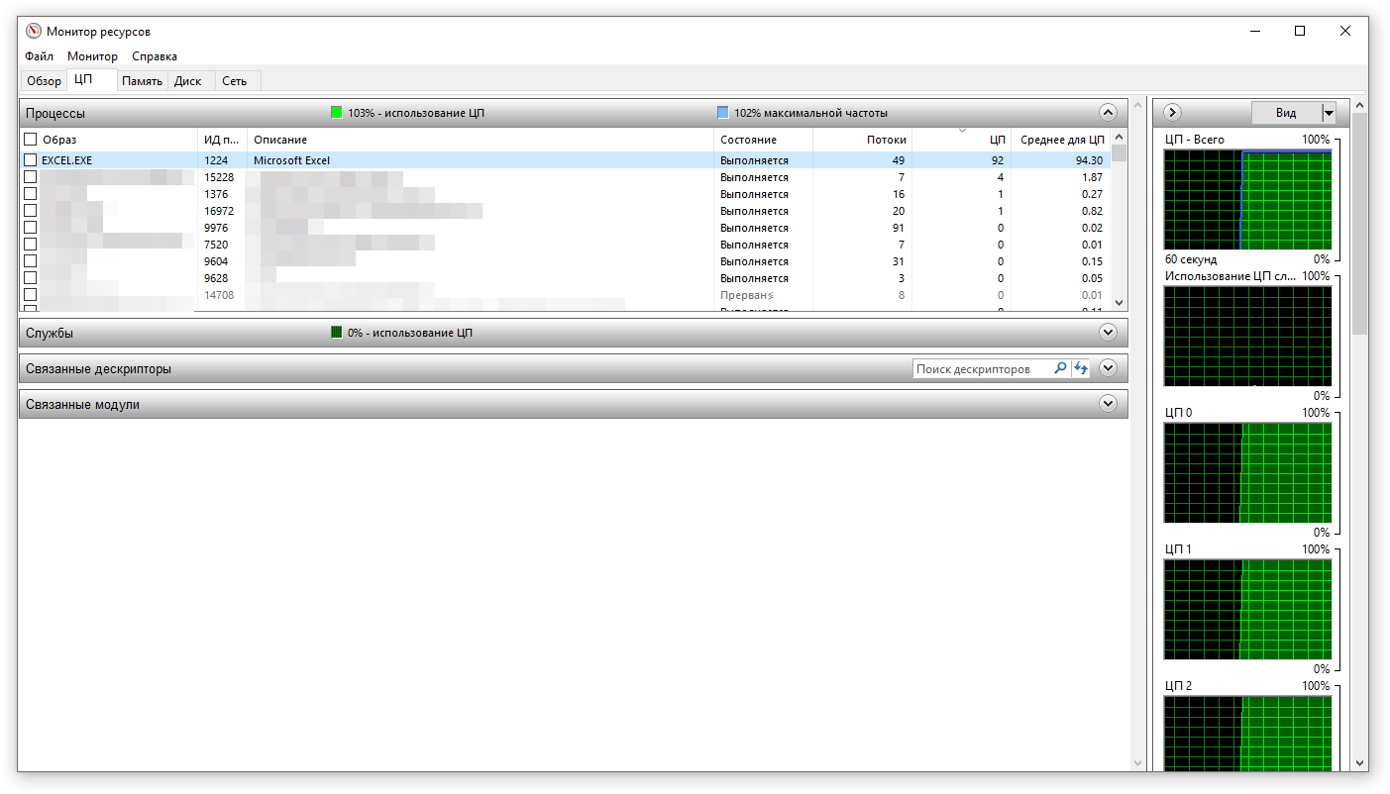1390x794 pixels.
Task: Collapse the Процессы section
Action: [1108, 113]
